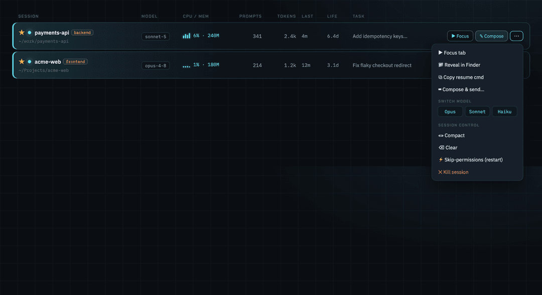Switch model to Sonnet

point(477,111)
